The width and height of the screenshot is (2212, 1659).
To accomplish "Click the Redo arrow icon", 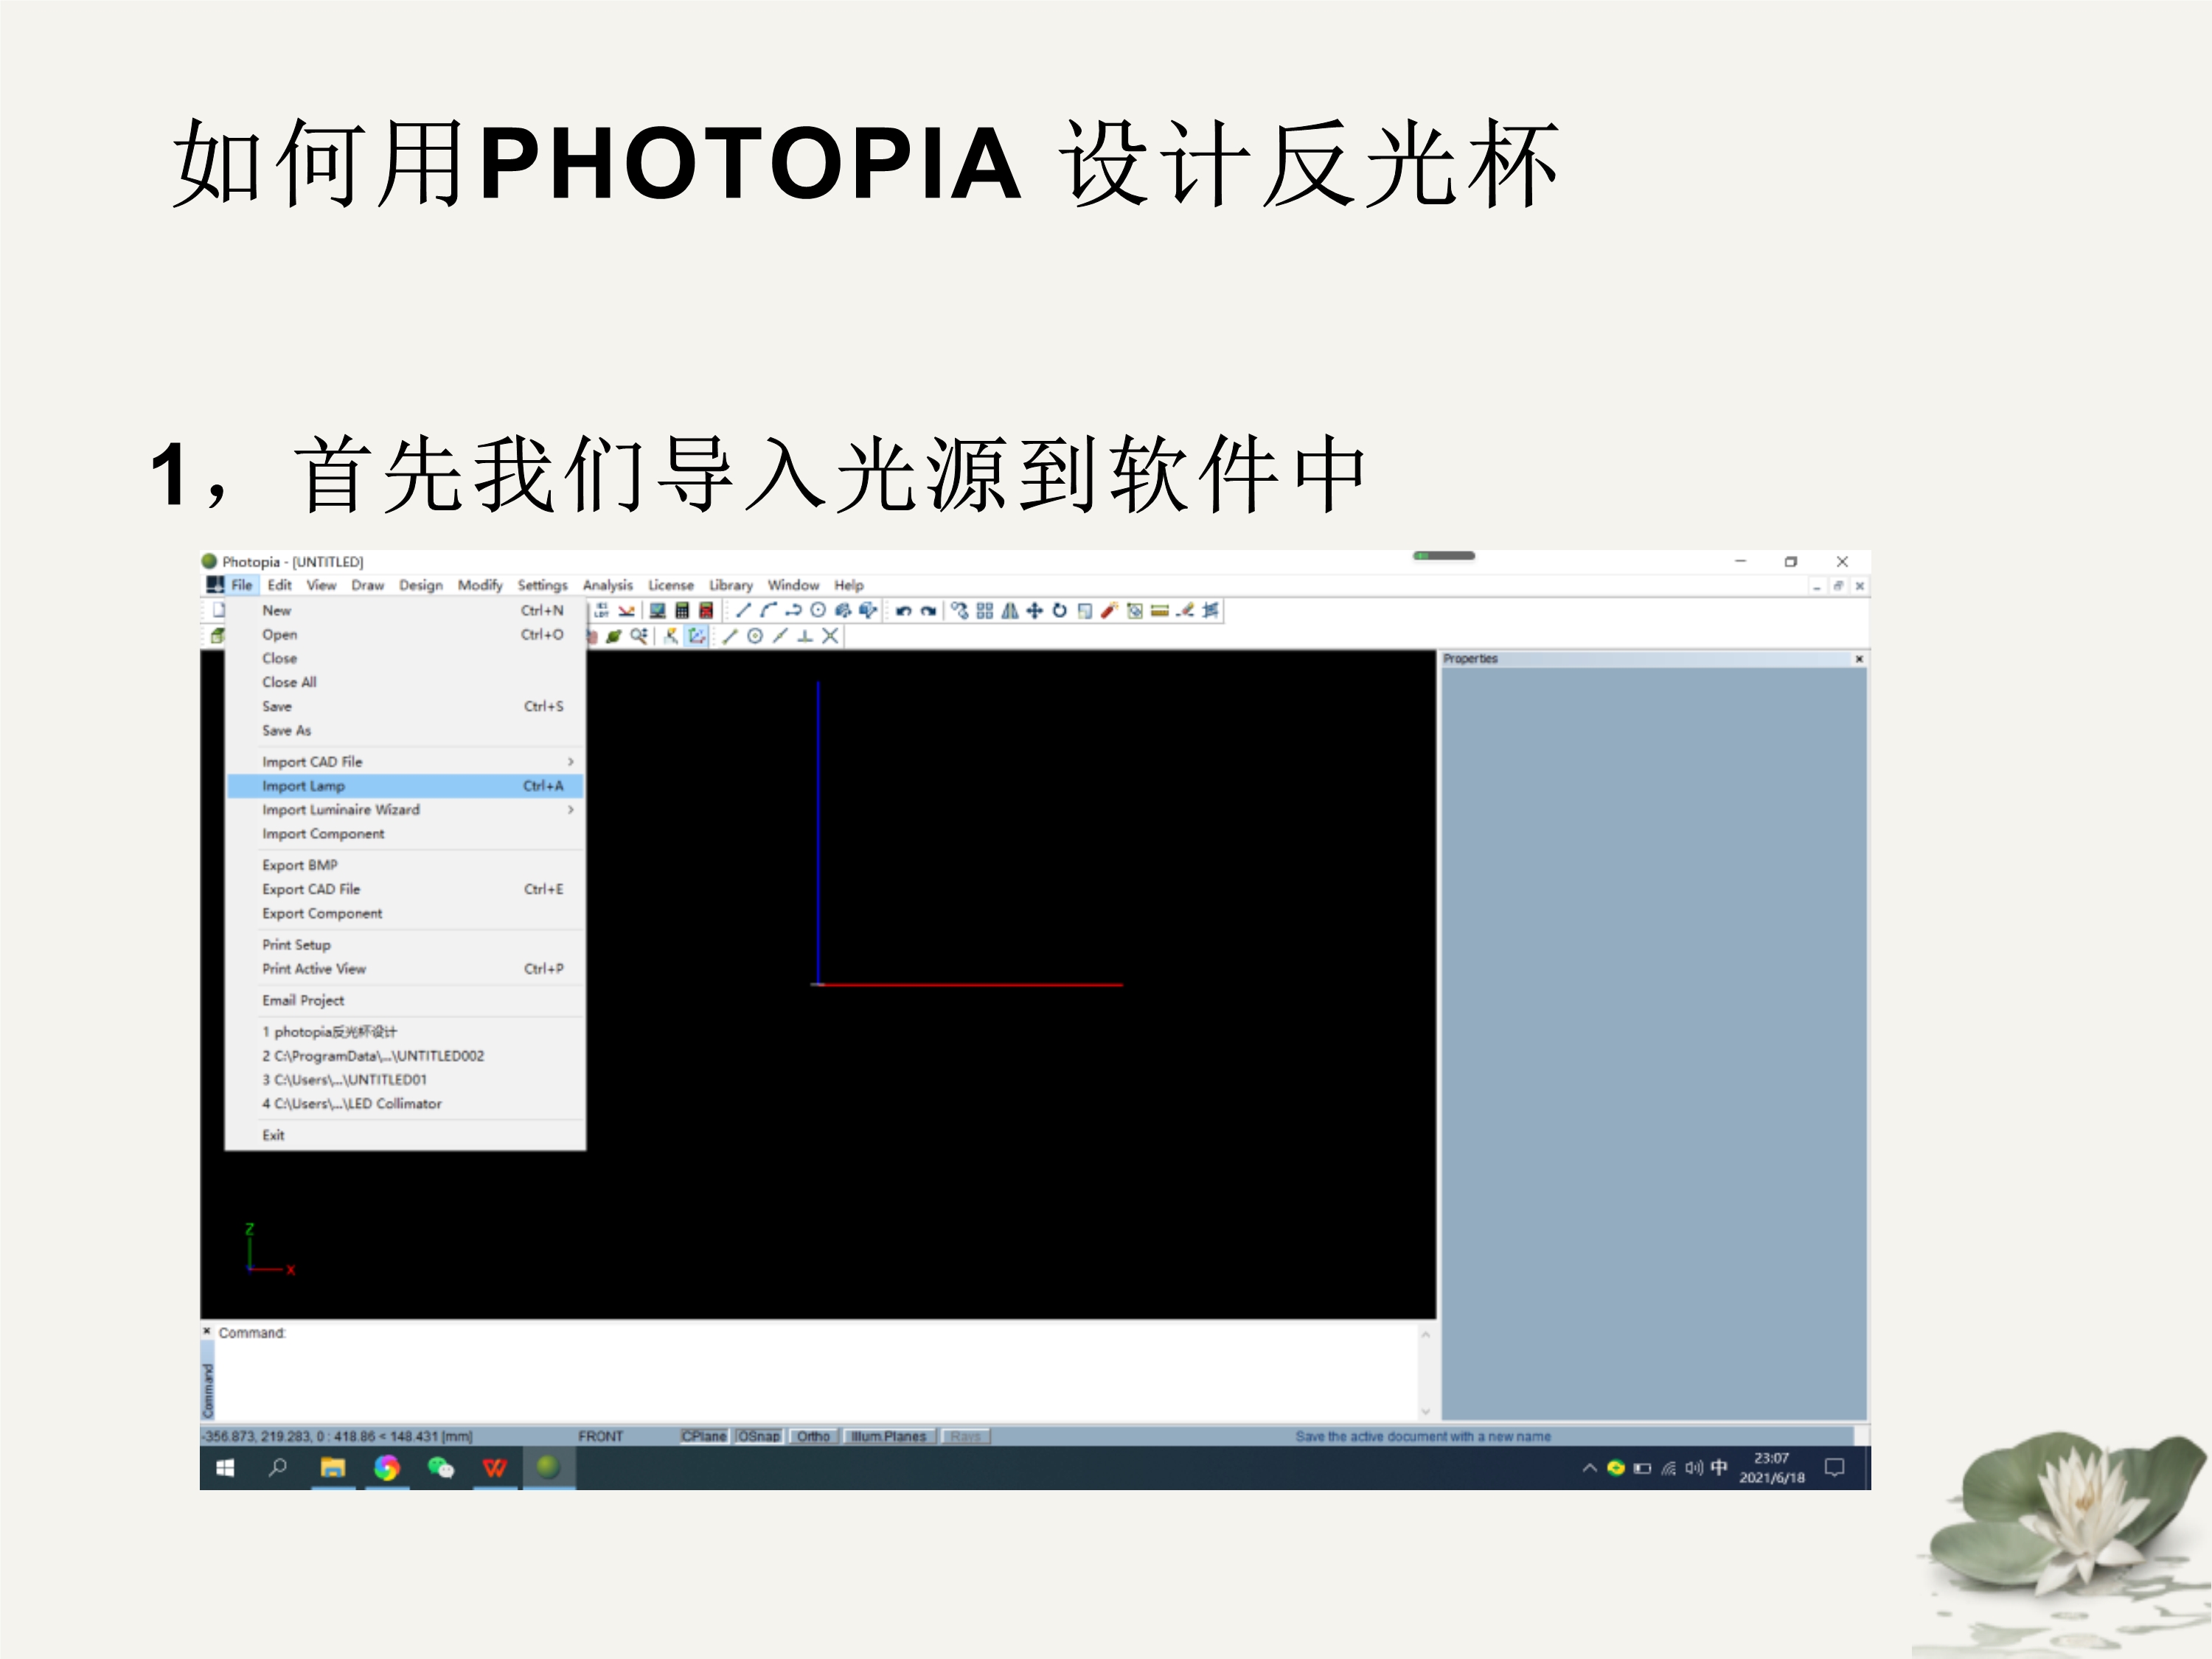I will [928, 611].
